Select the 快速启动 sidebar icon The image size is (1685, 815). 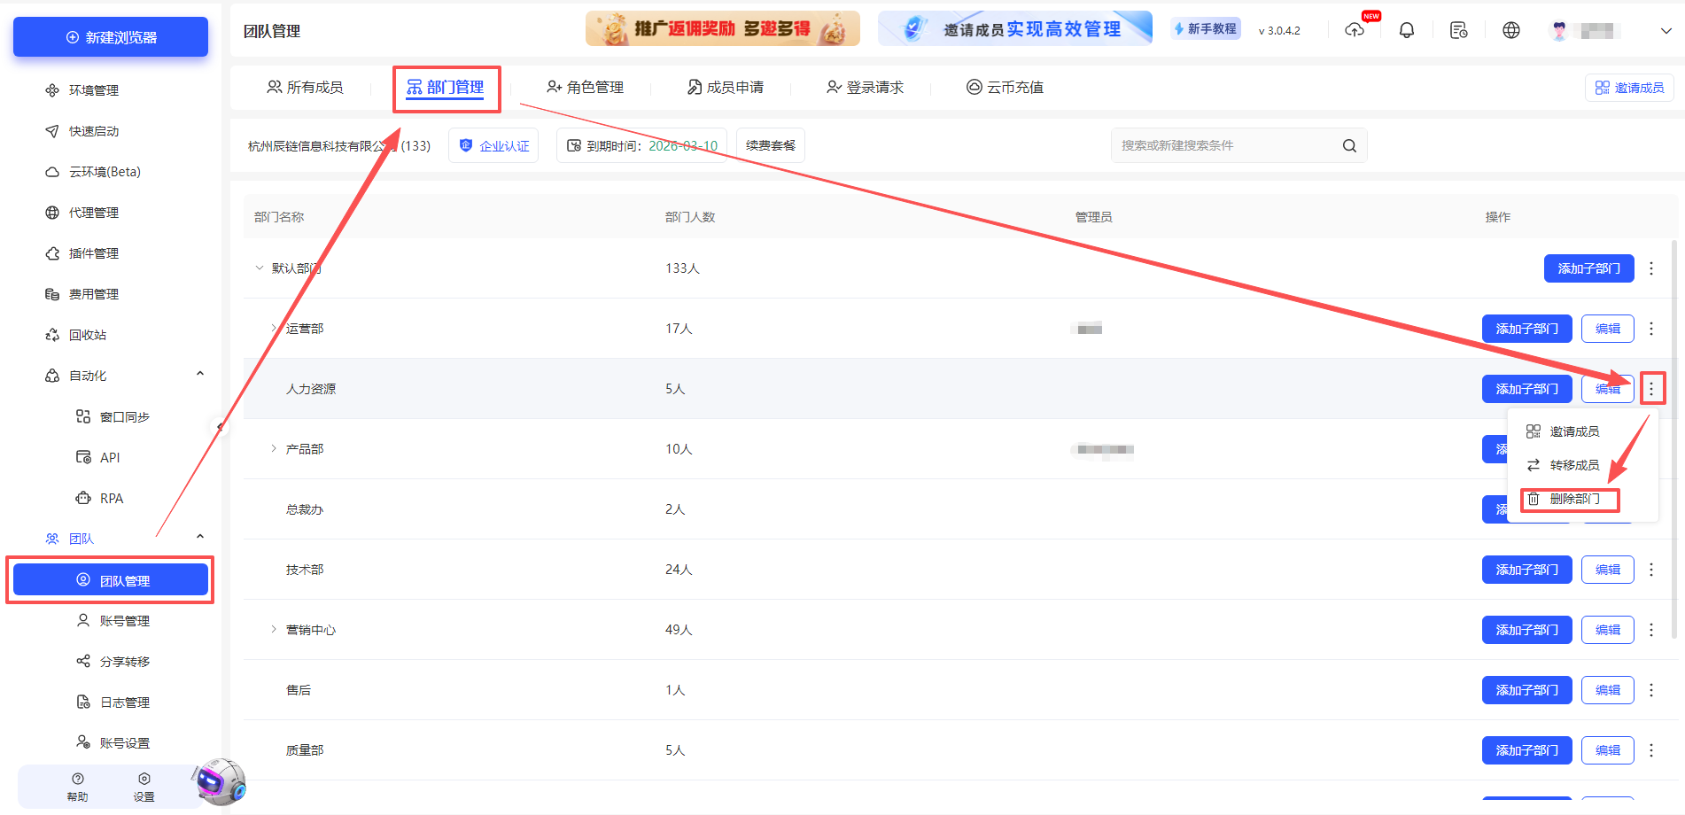pyautogui.click(x=89, y=130)
